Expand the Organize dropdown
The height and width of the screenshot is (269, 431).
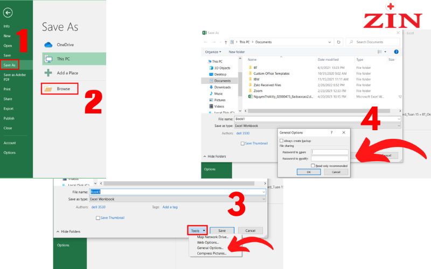coord(214,52)
